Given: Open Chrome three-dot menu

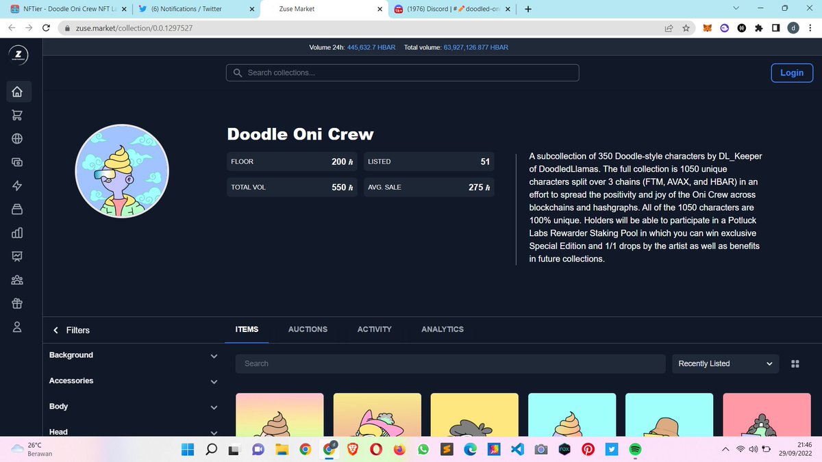Looking at the screenshot, I should pyautogui.click(x=811, y=28).
